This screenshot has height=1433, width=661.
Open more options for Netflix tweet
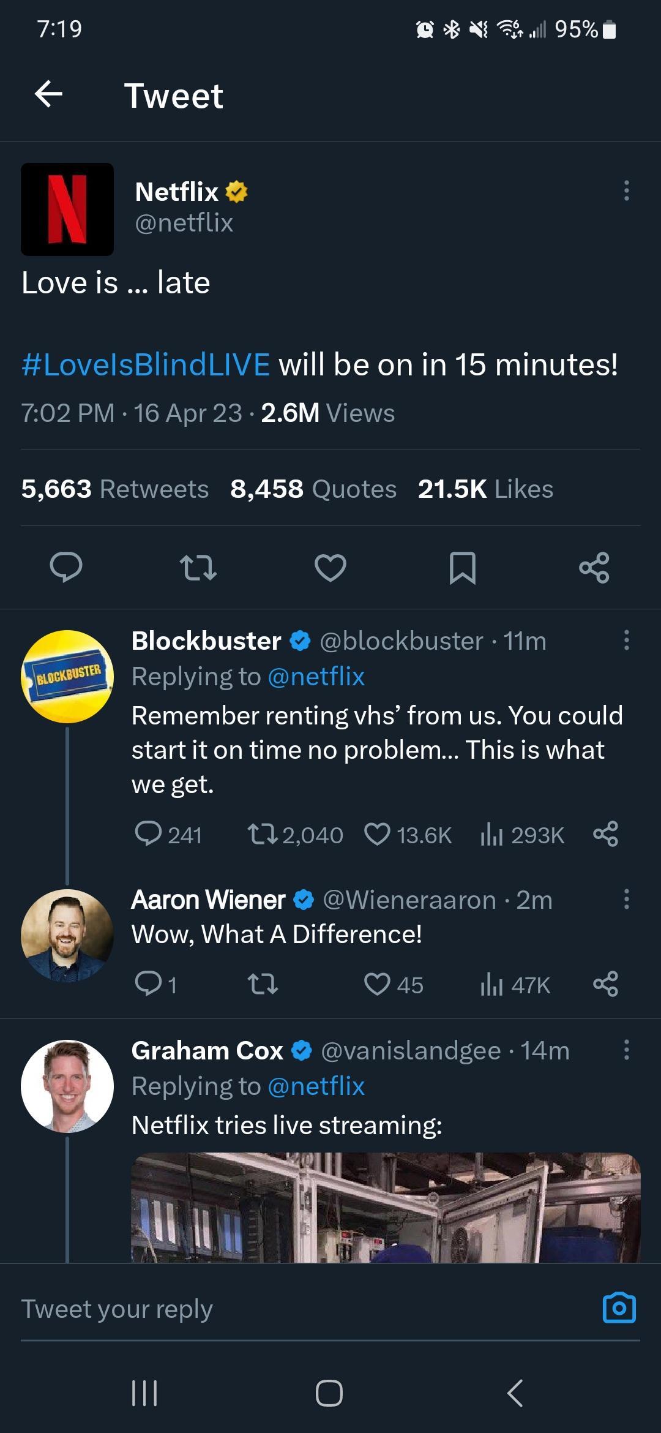pyautogui.click(x=626, y=191)
